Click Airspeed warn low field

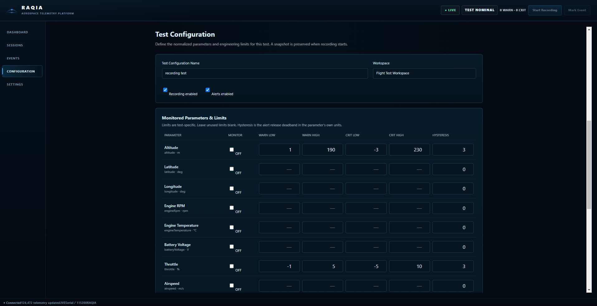(x=279, y=286)
